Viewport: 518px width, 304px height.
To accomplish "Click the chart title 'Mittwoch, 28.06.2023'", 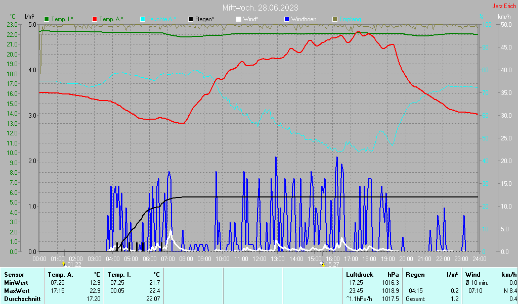I will point(261,8).
